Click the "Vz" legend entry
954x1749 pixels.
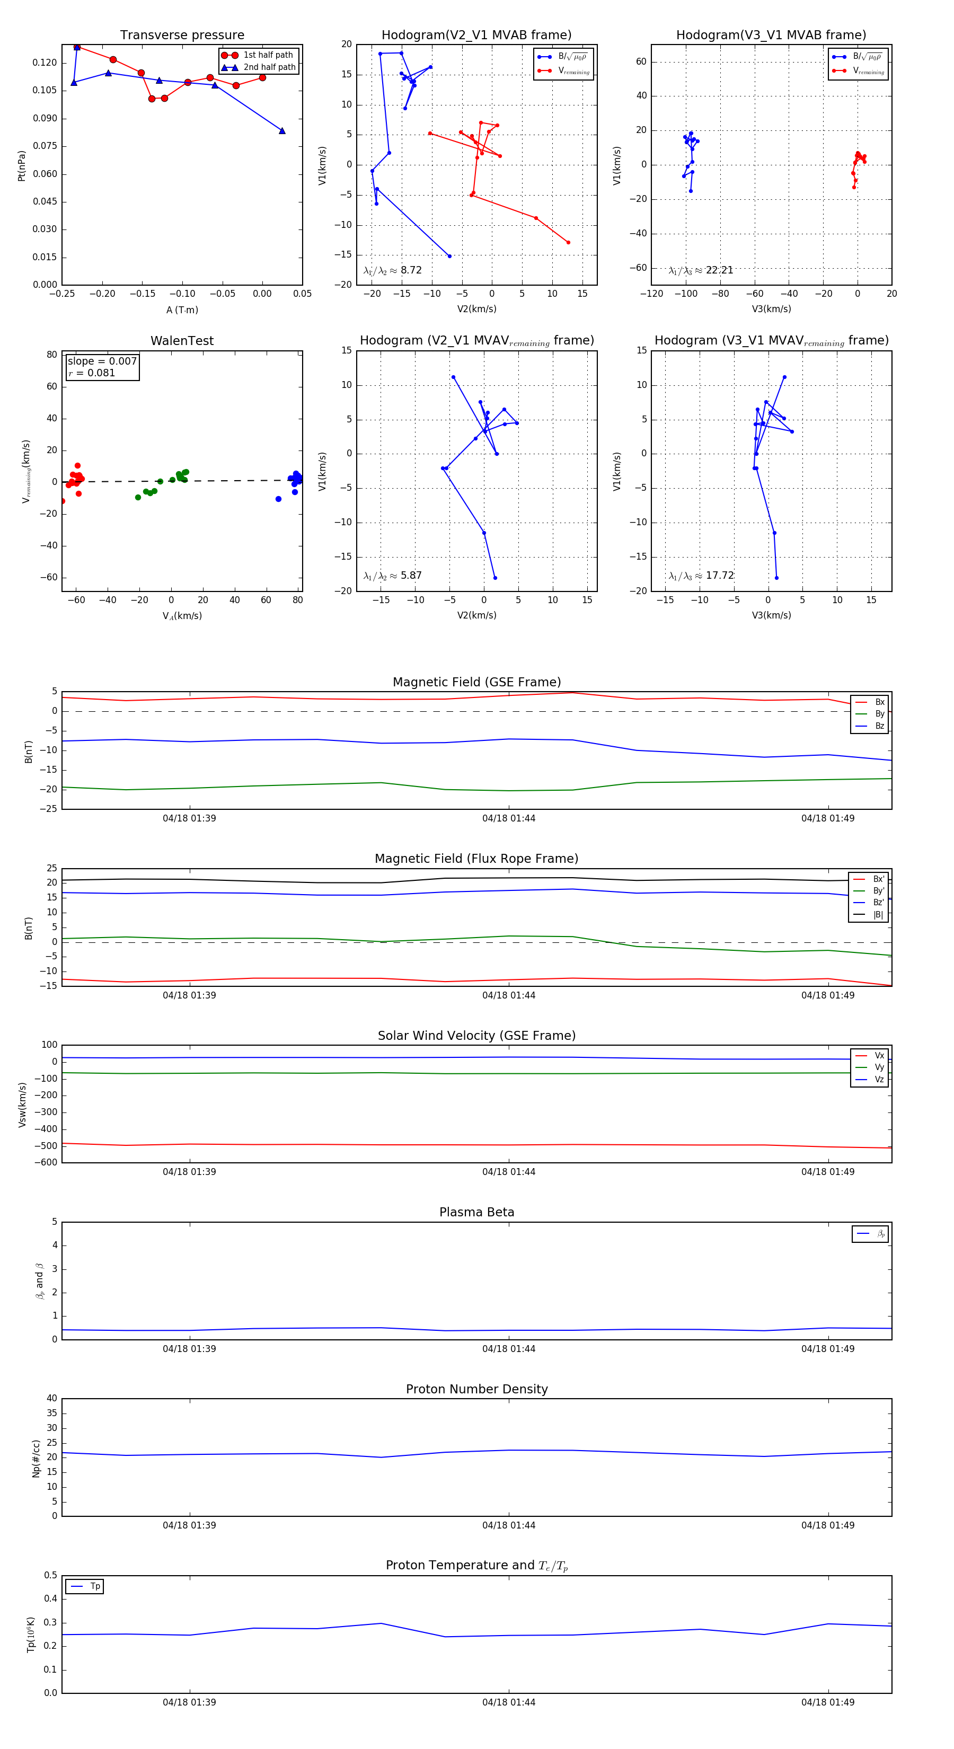coord(870,1080)
